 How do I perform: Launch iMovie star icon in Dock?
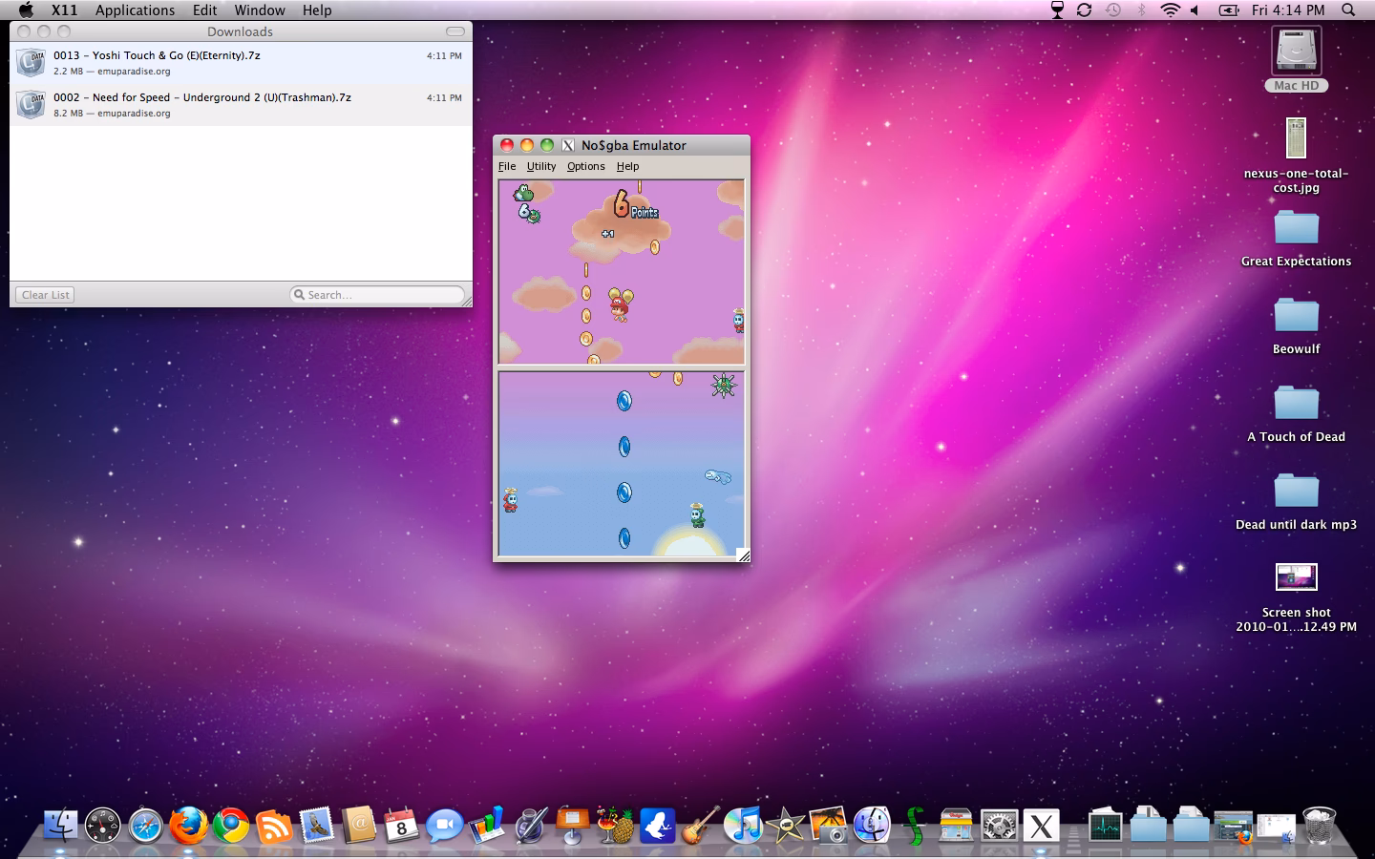786,826
